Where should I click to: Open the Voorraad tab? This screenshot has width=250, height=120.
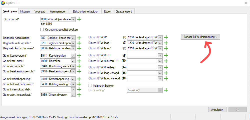(x=40, y=12)
